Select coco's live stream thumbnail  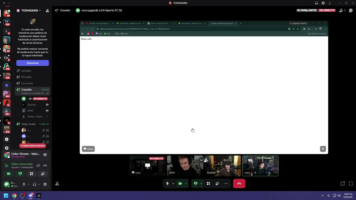point(147,166)
